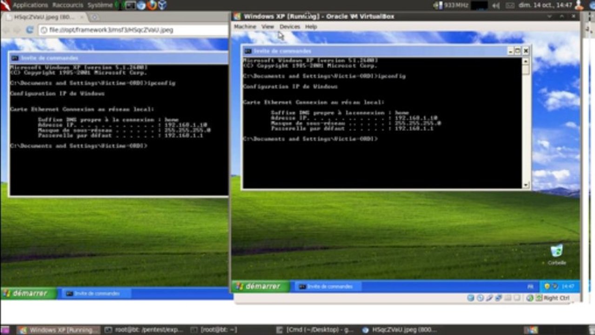This screenshot has width=595, height=335.
Task: Click the security shield icon in the XP tray
Action: pos(547,286)
